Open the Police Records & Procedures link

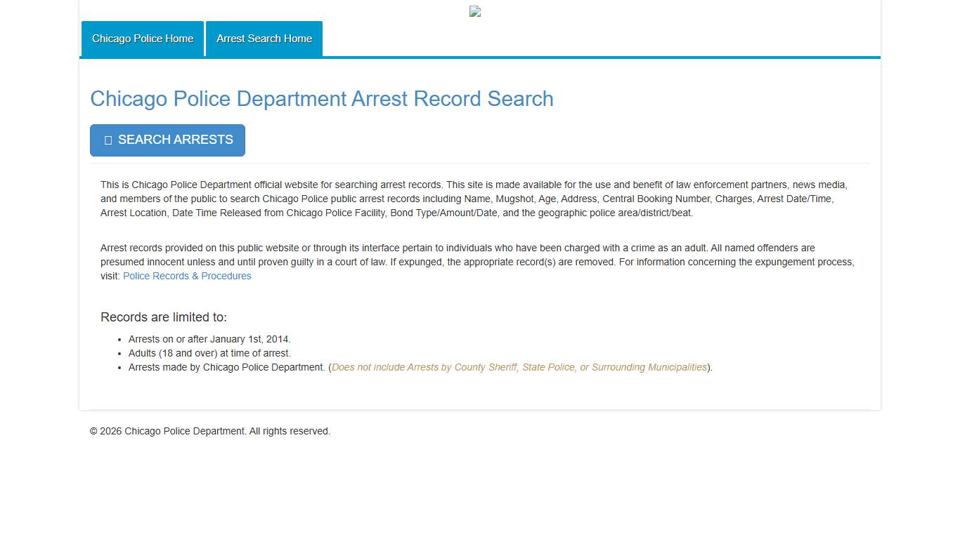coord(186,276)
